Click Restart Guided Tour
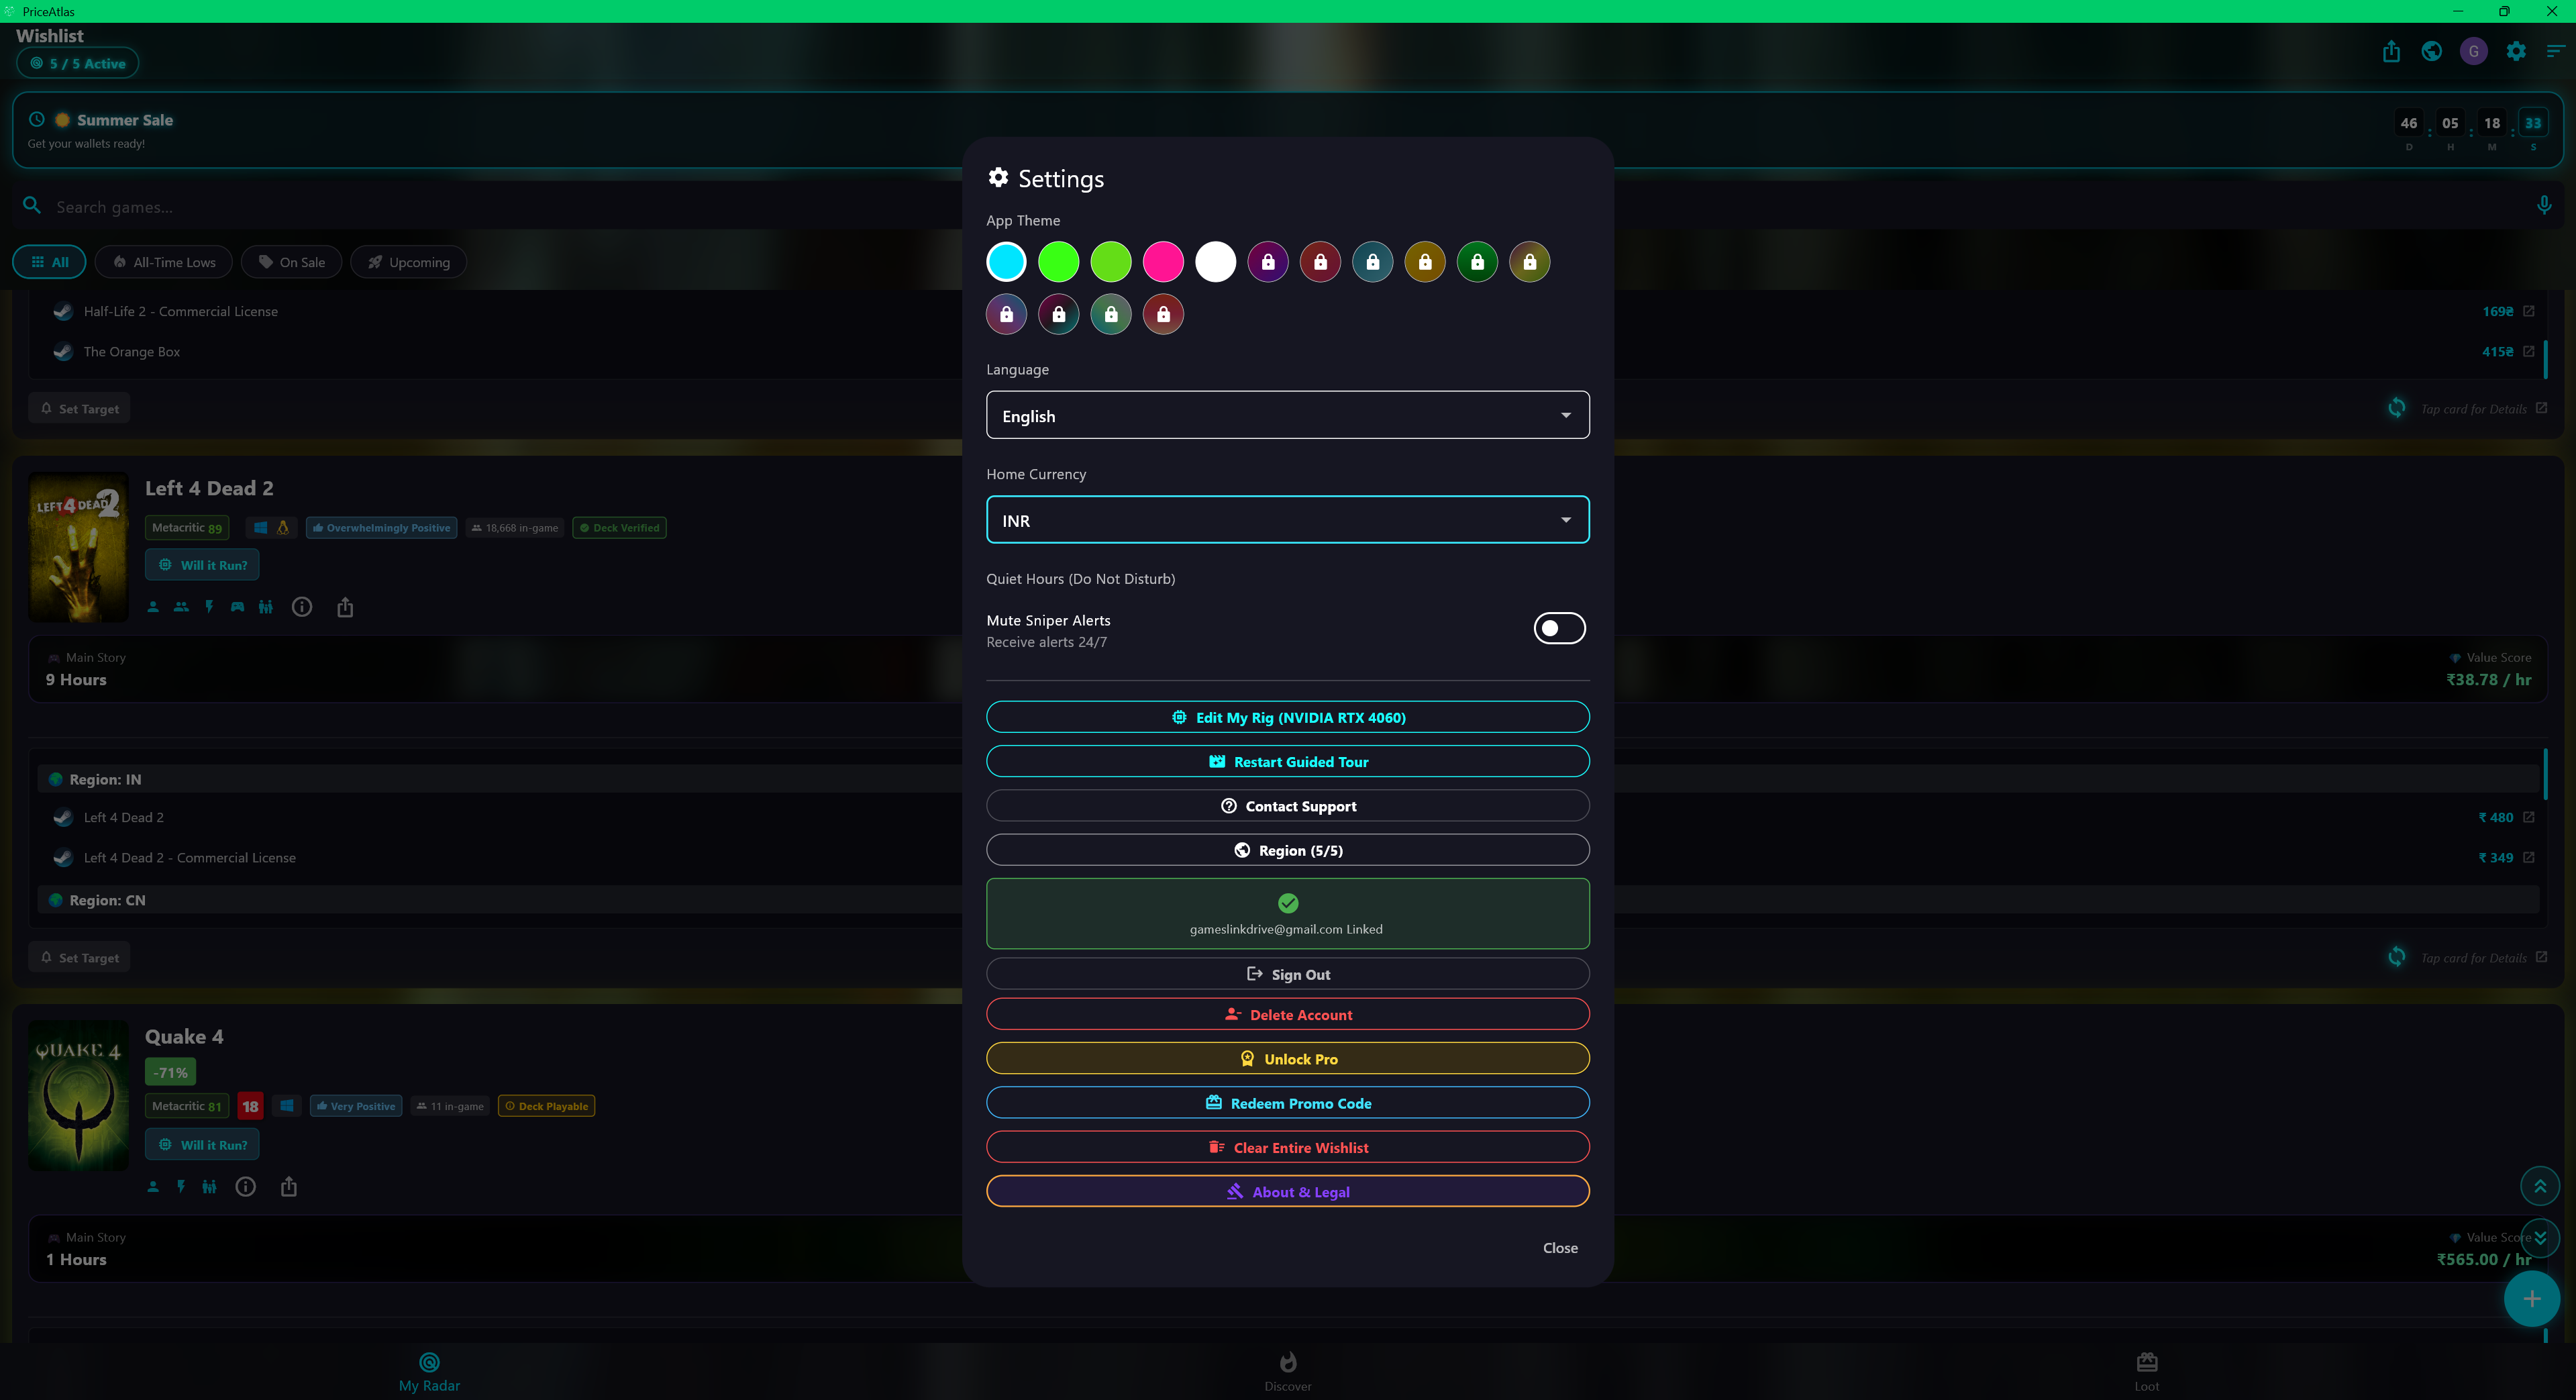 pyautogui.click(x=1287, y=761)
